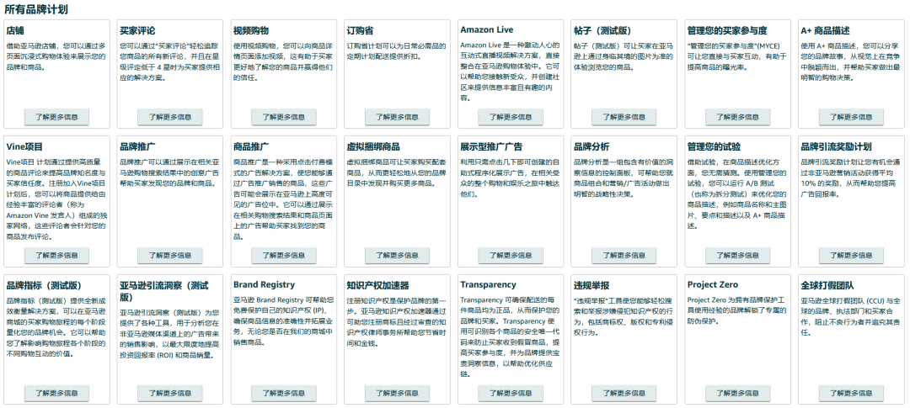Screen dimensions: 910x408
Task: Click 了解更多信息 under Amazon Live
Action: tap(511, 116)
